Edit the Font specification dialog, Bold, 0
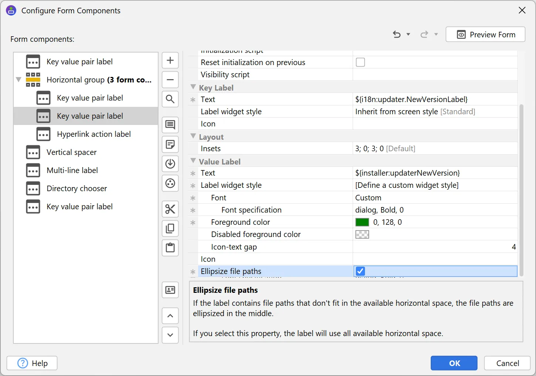536x376 pixels. tap(435, 210)
